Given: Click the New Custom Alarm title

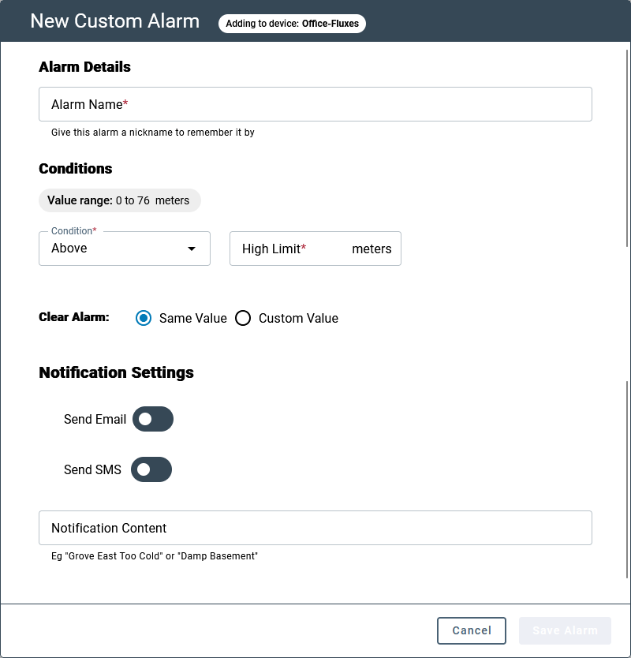Looking at the screenshot, I should pyautogui.click(x=115, y=21).
